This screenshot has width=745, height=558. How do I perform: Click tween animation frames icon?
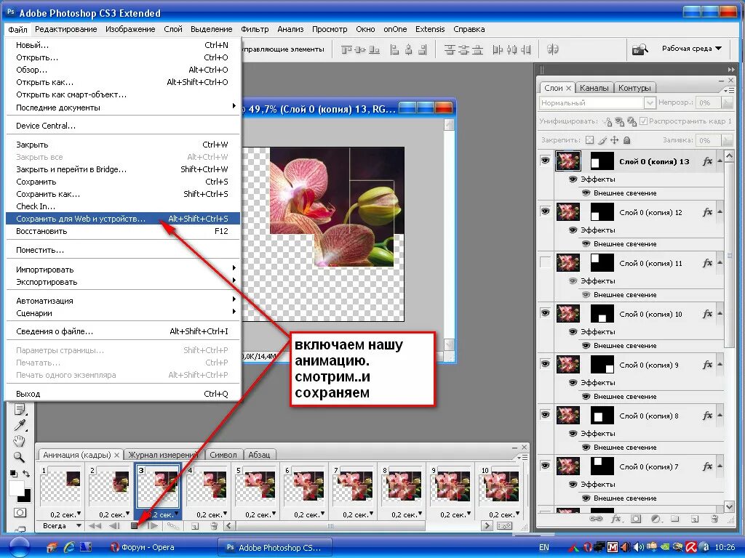172,526
